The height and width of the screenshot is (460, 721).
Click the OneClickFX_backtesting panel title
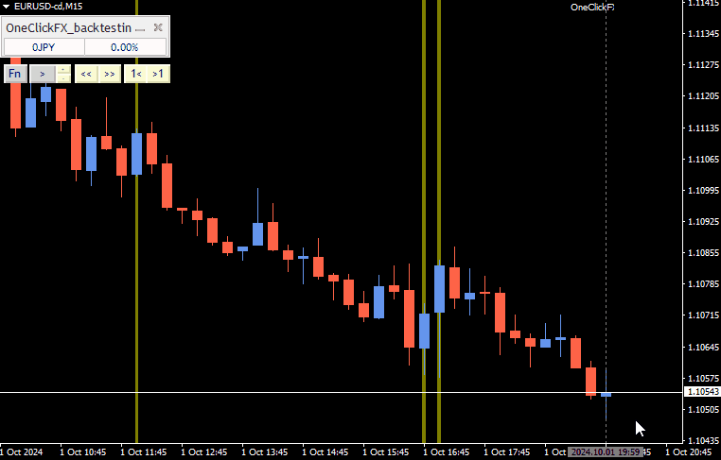click(69, 28)
